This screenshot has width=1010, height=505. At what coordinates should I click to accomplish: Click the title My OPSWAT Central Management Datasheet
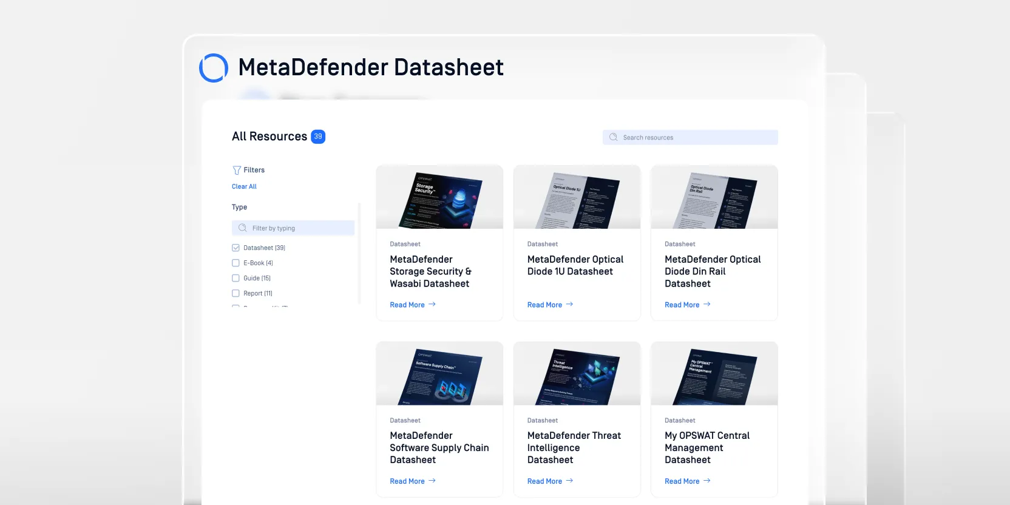pos(707,447)
